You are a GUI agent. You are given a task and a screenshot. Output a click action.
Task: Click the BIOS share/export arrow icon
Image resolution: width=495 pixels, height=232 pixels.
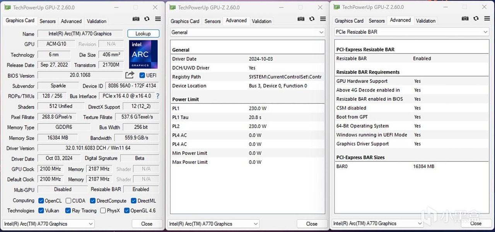click(130, 75)
